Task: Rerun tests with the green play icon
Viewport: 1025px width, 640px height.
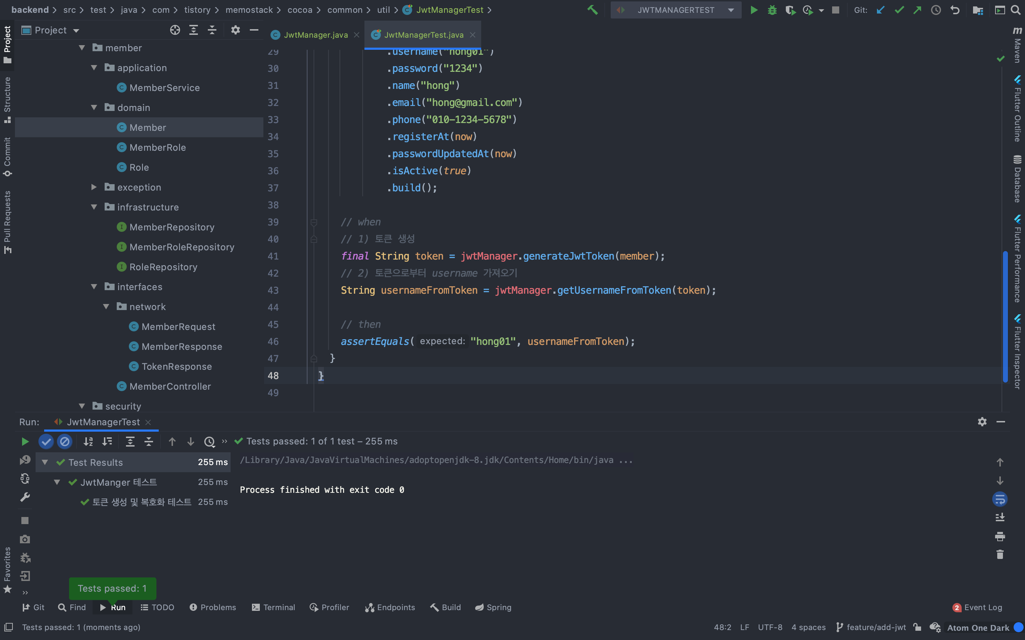Action: point(25,442)
